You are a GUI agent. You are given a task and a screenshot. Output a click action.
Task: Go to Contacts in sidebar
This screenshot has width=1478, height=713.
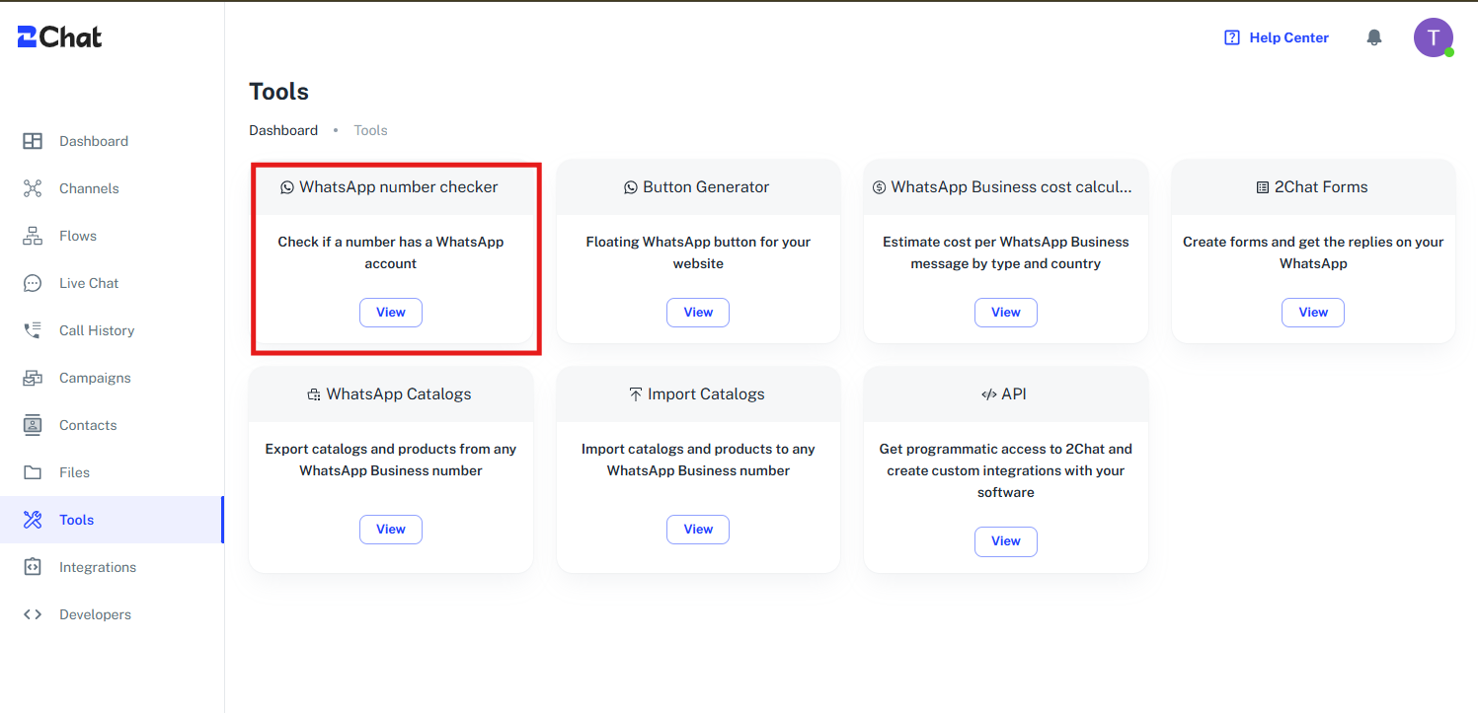tap(88, 425)
